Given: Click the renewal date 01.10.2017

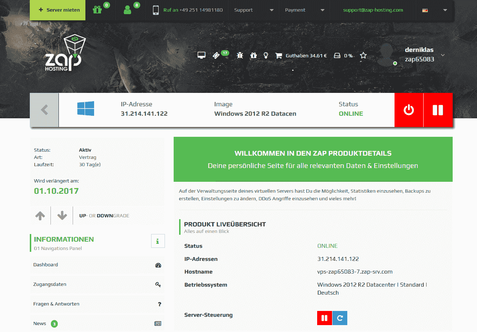Looking at the screenshot, I should [x=56, y=191].
